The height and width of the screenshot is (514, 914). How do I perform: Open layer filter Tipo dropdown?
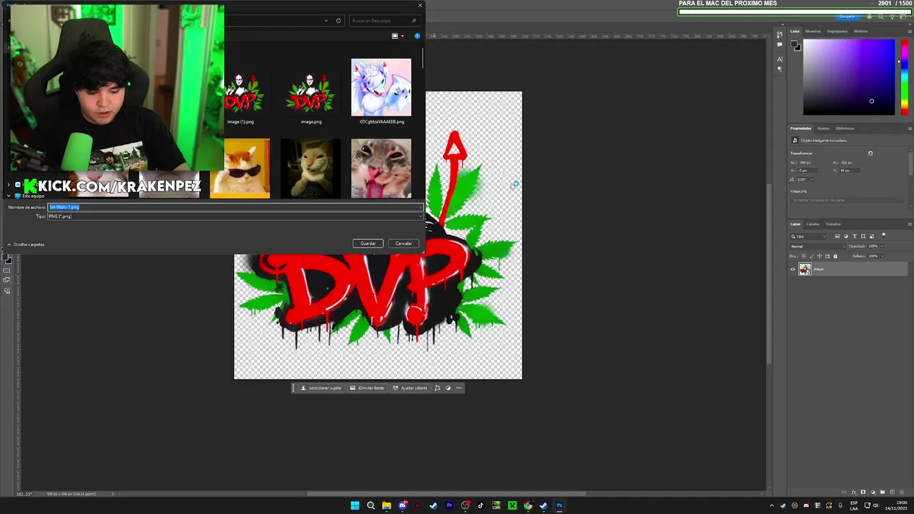tap(808, 236)
